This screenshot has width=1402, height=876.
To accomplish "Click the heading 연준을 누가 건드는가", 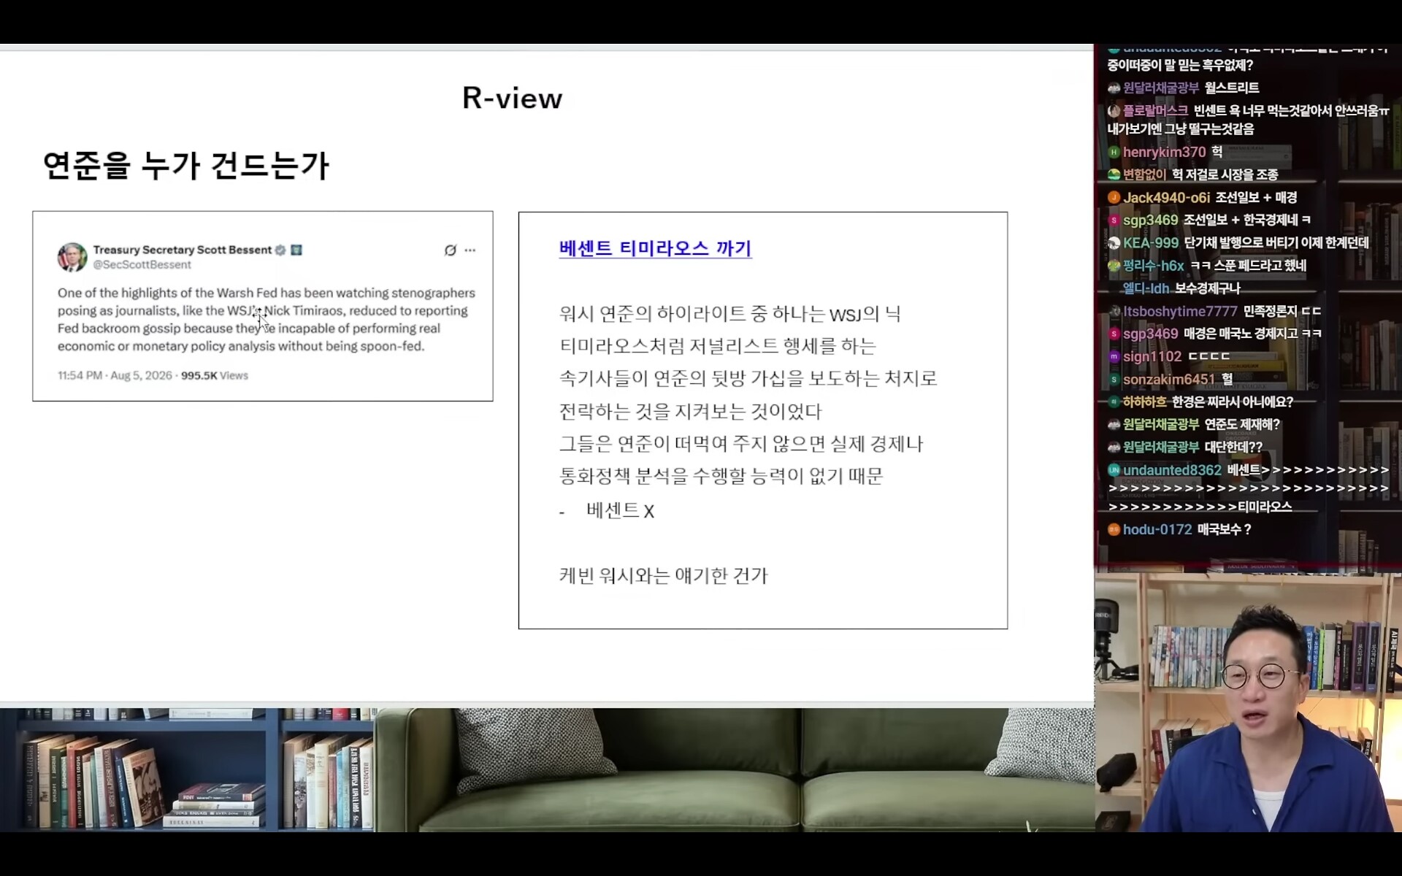I will [x=186, y=166].
